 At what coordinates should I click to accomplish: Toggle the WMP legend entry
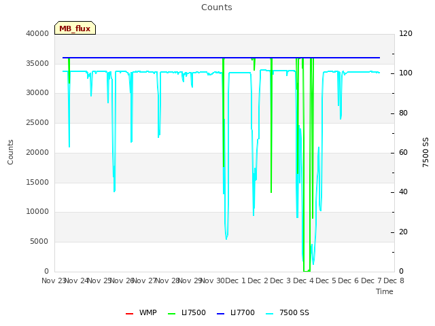[141, 312]
